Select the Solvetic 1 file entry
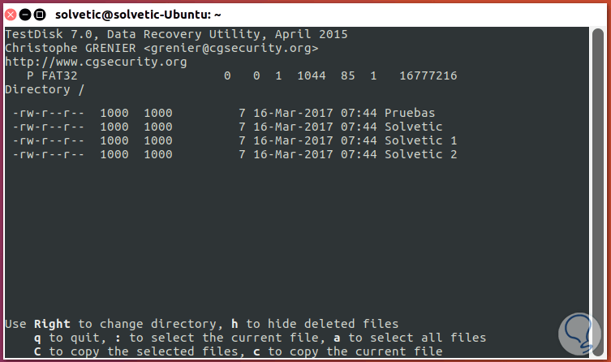 [x=420, y=140]
